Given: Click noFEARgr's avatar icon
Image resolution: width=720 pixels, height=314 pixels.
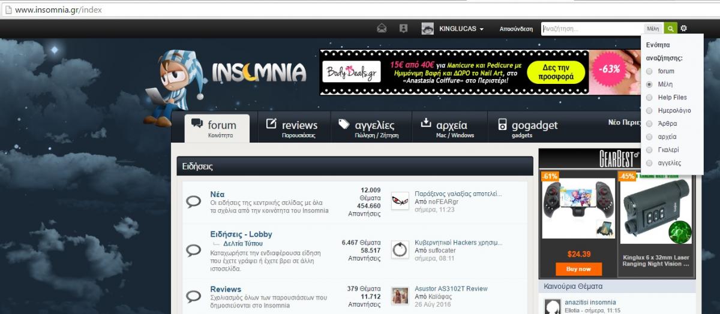Looking at the screenshot, I should click(x=400, y=201).
